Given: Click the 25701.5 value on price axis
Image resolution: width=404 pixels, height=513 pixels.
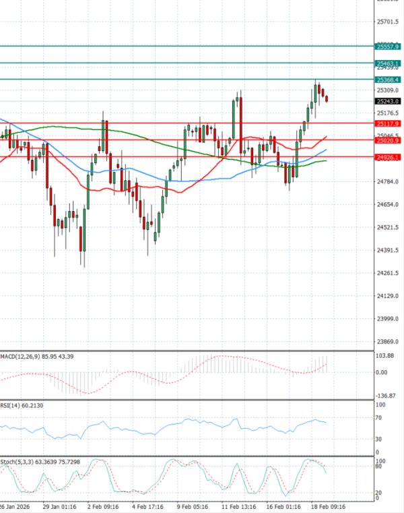Looking at the screenshot, I should [388, 22].
